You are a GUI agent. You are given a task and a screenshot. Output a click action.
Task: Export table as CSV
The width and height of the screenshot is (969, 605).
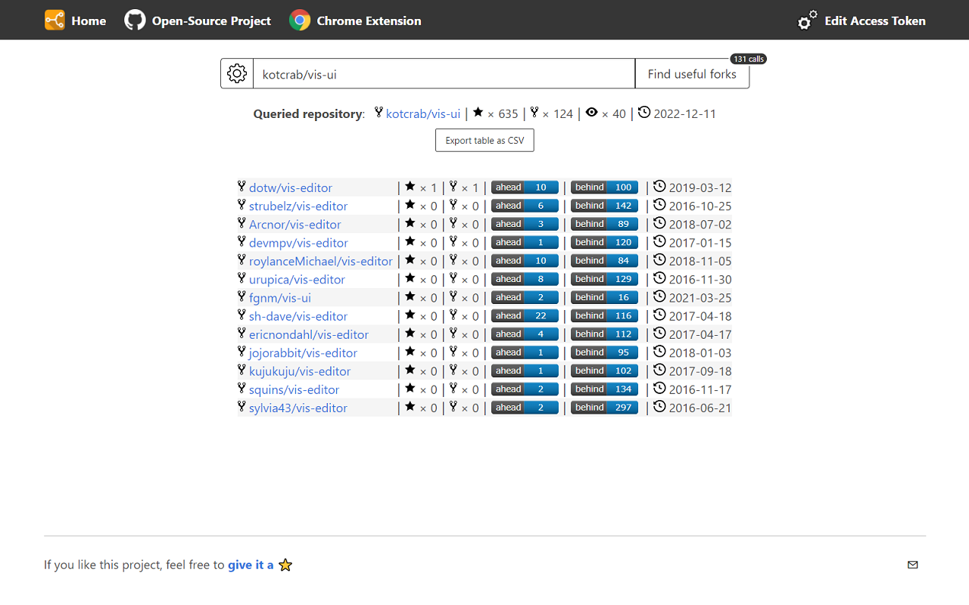[x=484, y=140]
